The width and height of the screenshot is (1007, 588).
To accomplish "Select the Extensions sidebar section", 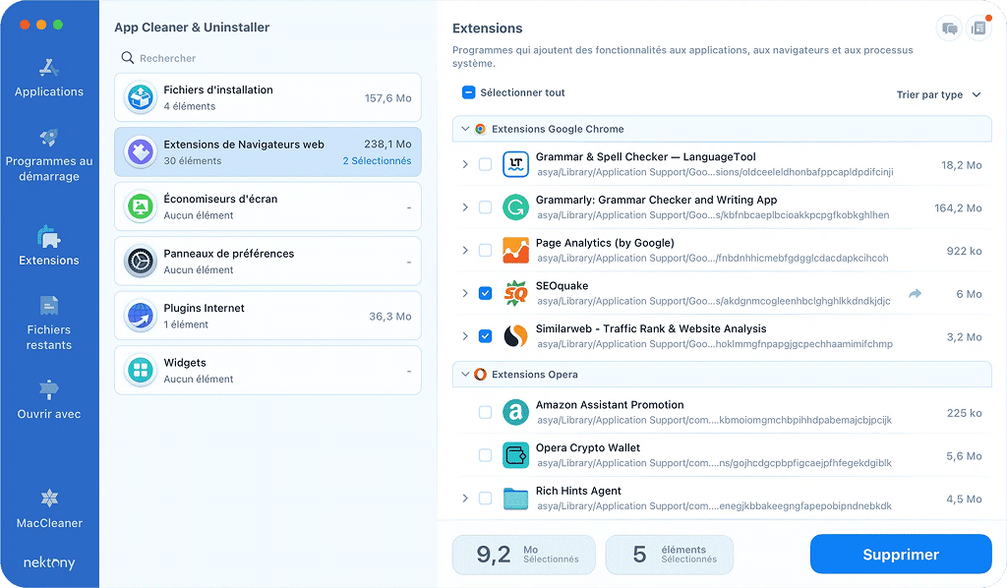I will (49, 246).
